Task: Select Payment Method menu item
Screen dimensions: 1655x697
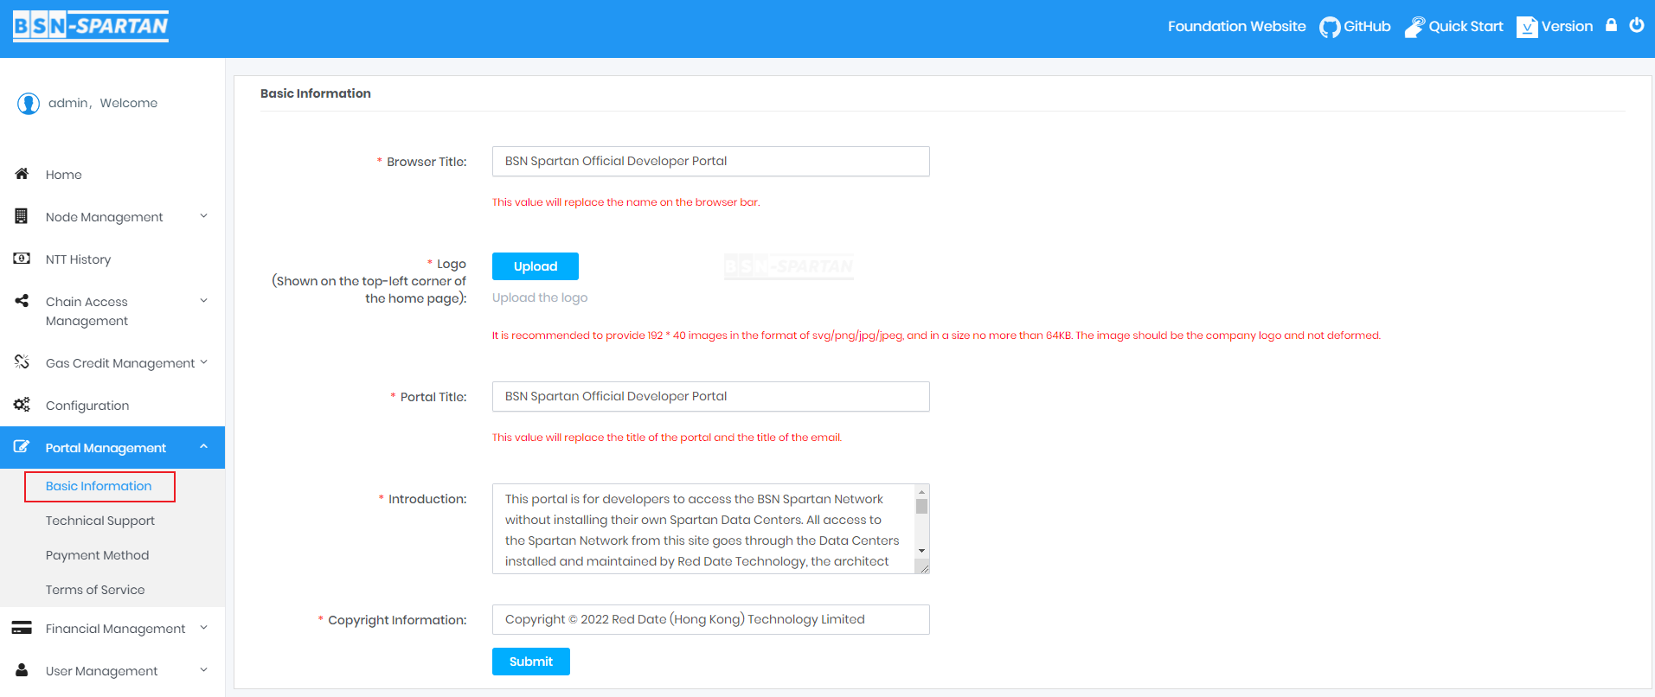Action: (97, 555)
